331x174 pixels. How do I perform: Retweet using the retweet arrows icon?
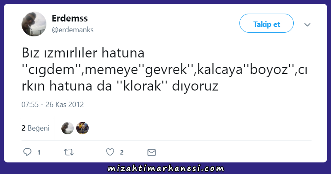pos(69,152)
